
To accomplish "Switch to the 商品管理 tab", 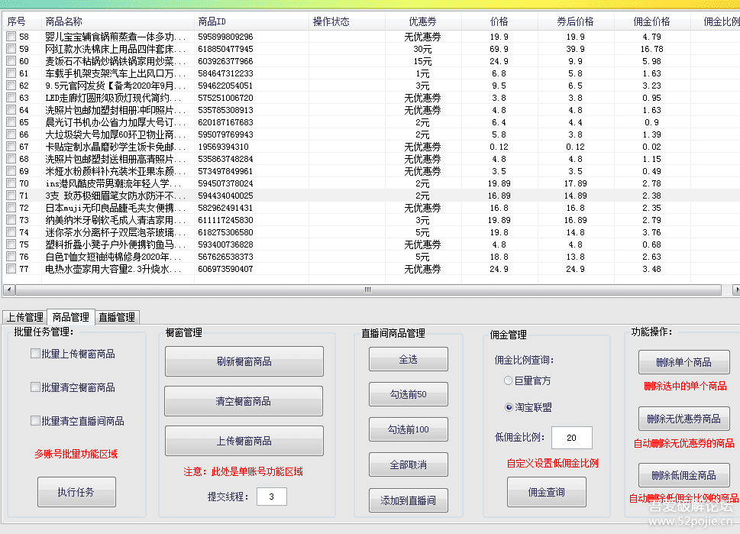I will click(x=71, y=317).
